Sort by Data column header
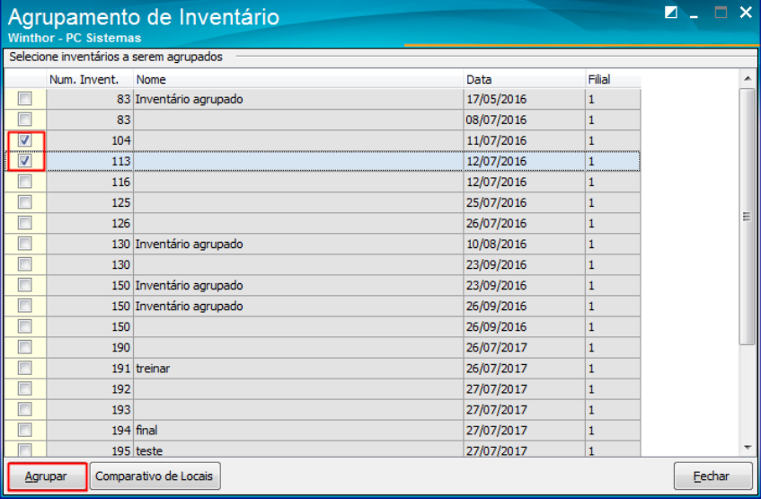This screenshot has width=761, height=499. pos(525,79)
